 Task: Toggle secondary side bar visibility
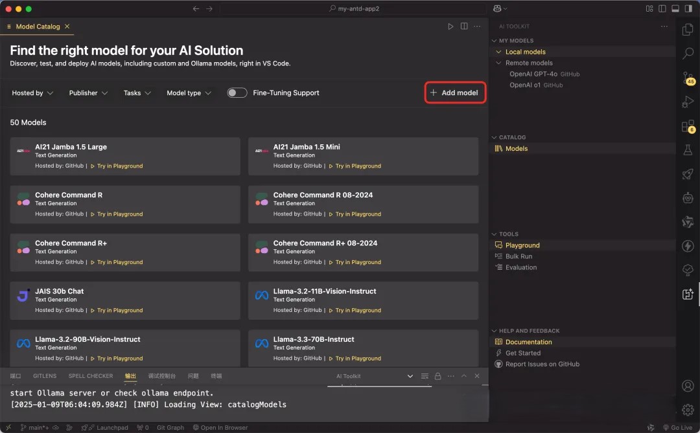point(688,8)
